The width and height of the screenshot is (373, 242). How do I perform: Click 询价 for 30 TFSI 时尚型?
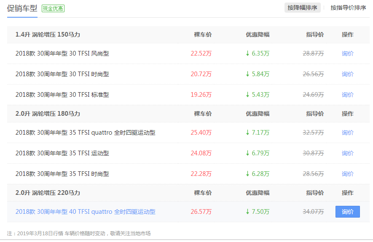click(348, 74)
